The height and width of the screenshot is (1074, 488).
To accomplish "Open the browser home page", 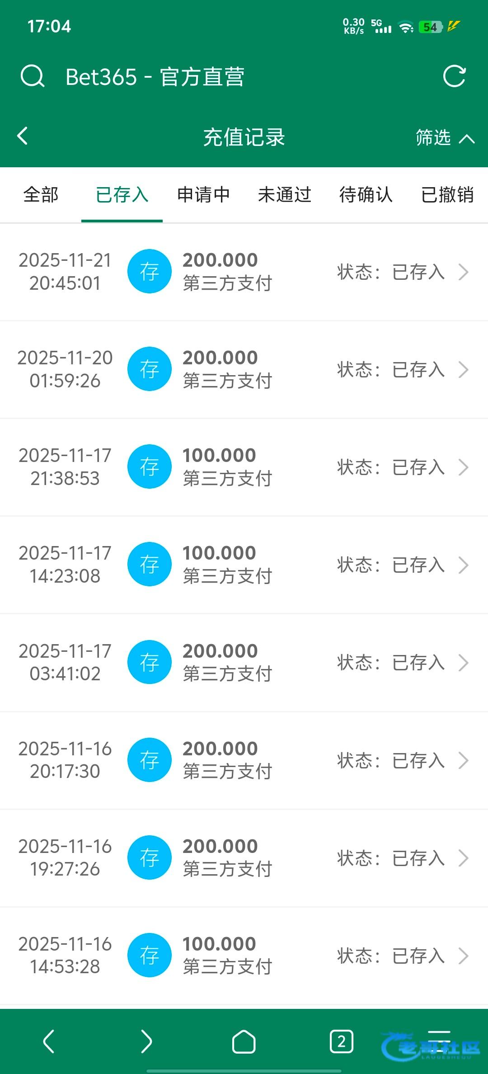I will point(244,1041).
